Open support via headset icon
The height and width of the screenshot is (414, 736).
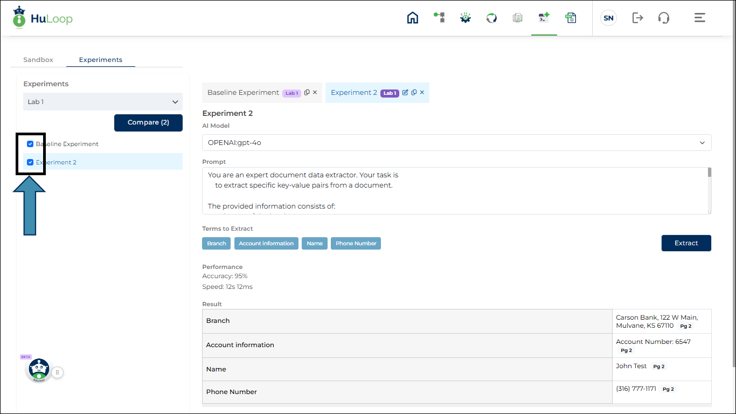tap(664, 18)
